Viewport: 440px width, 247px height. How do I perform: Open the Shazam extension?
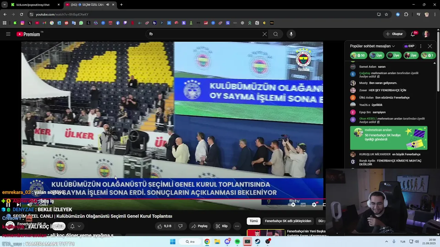pos(398,14)
